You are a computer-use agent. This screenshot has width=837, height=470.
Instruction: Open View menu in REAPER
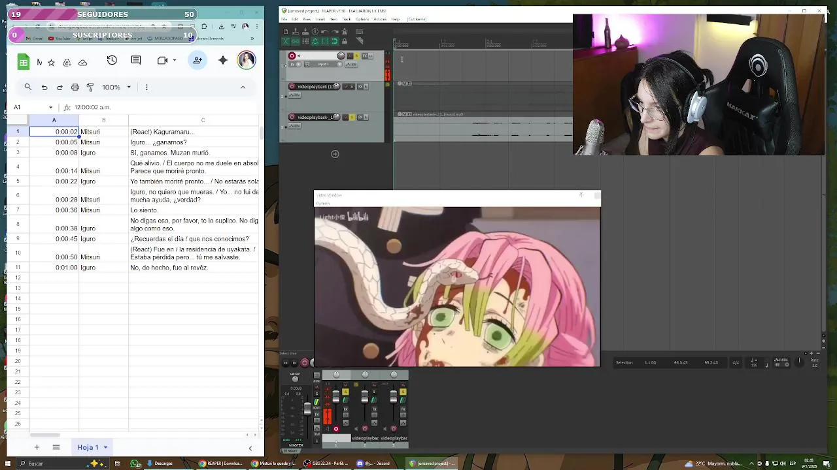307,19
